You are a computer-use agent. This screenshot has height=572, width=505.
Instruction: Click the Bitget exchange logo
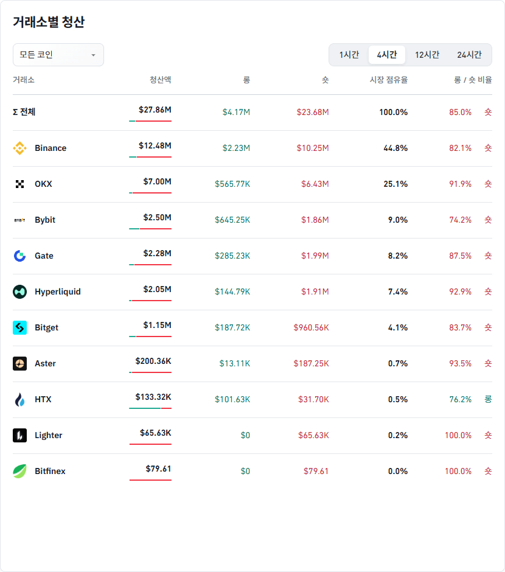[x=19, y=327]
